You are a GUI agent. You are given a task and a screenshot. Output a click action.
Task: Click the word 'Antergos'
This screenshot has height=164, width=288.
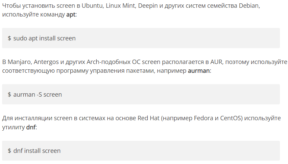coord(46,62)
